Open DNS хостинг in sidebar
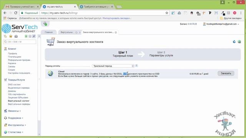The width and height of the screenshot is (246, 138). click(14, 84)
